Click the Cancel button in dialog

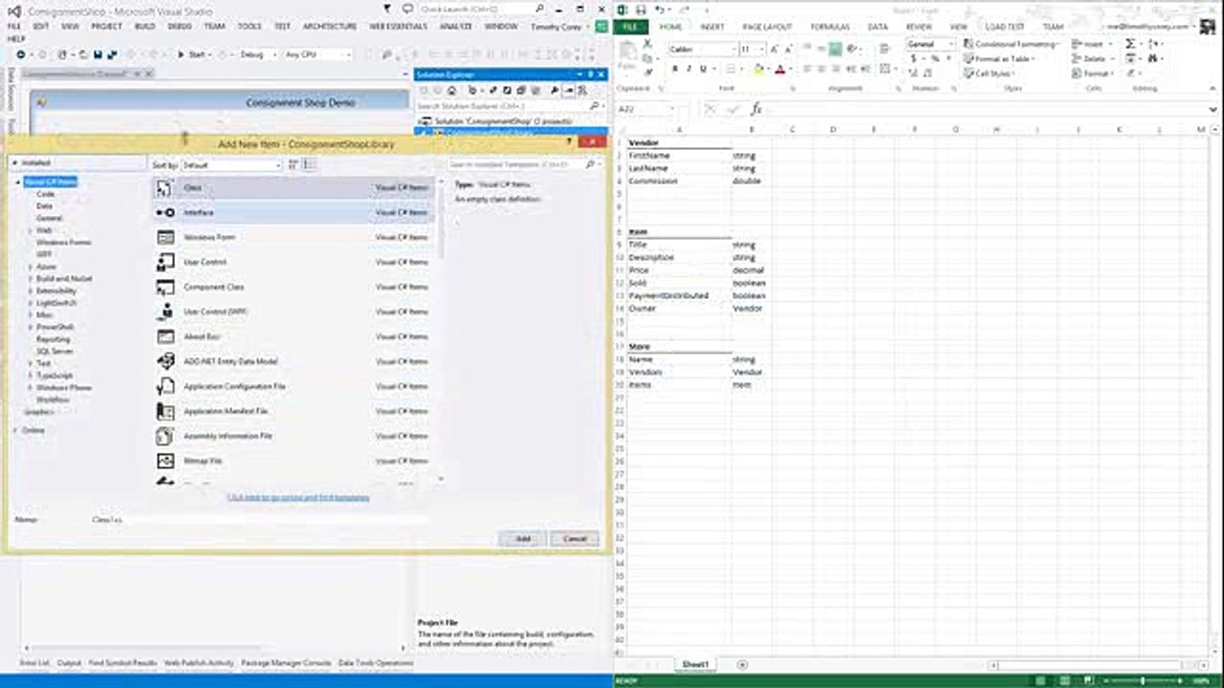tap(575, 539)
